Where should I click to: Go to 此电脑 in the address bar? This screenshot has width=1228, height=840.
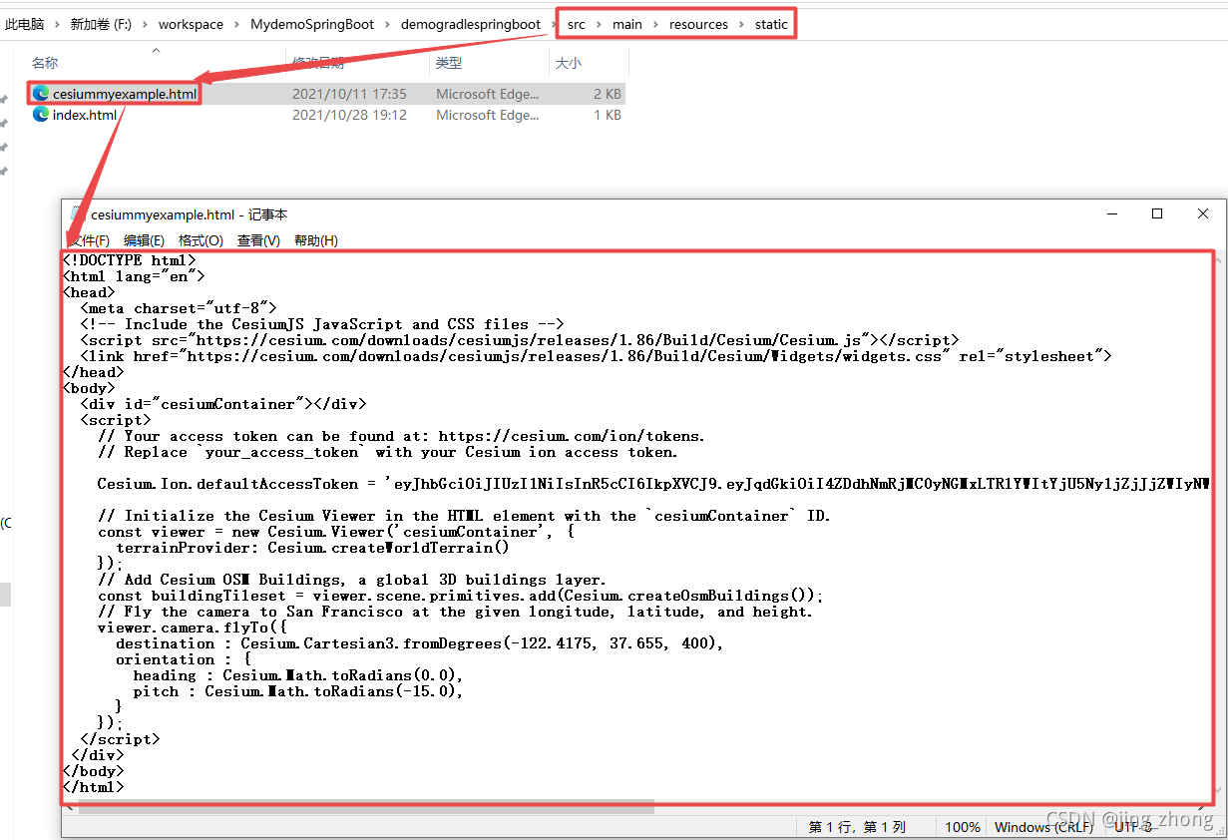click(x=25, y=24)
